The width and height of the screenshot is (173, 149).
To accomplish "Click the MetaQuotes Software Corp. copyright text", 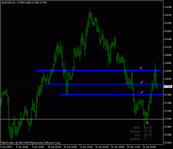I will point(31,143).
